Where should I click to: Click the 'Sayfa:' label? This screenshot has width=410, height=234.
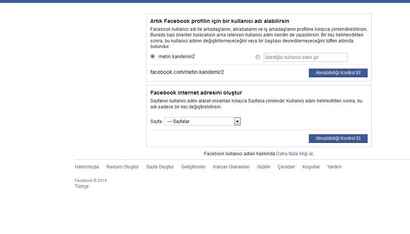[156, 121]
